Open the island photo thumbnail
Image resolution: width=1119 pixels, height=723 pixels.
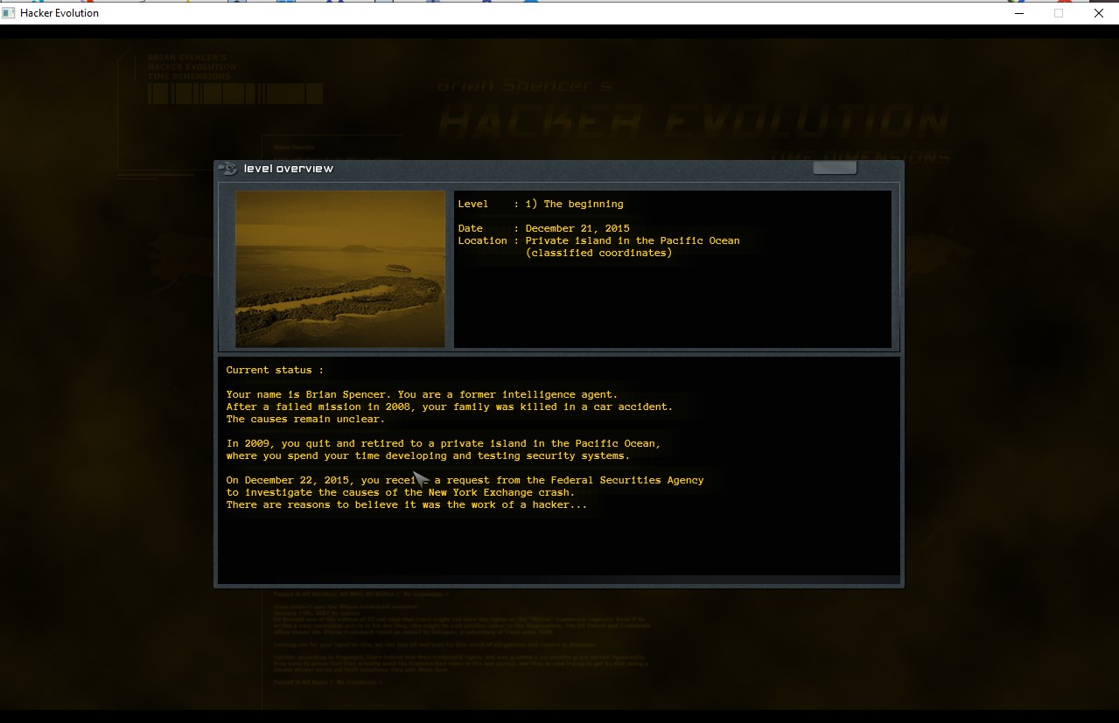click(x=340, y=269)
